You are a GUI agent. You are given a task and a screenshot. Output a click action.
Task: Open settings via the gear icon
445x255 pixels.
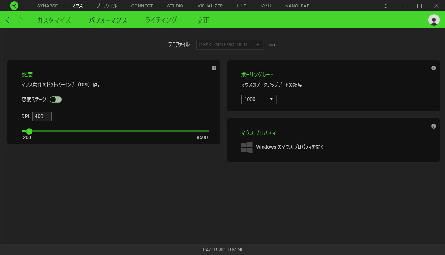tap(385, 6)
